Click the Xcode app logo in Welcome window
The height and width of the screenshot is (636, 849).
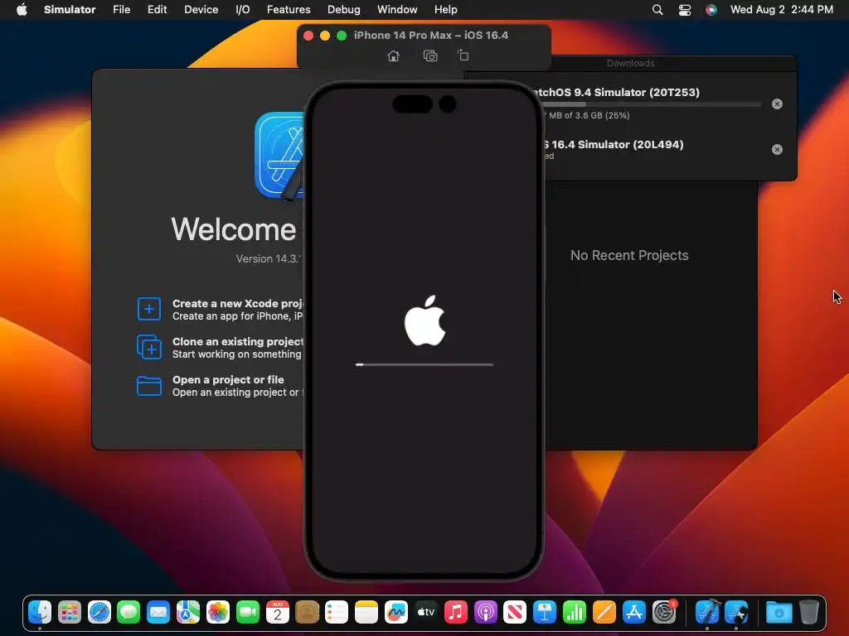click(279, 155)
